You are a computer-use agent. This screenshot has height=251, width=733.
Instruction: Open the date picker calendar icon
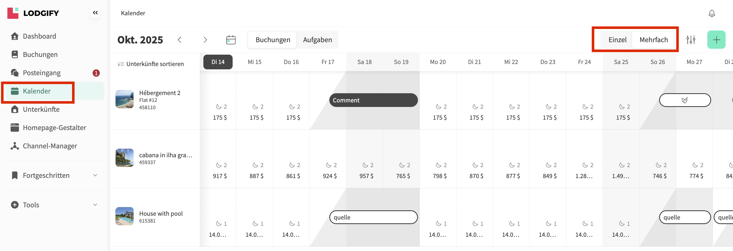[231, 40]
